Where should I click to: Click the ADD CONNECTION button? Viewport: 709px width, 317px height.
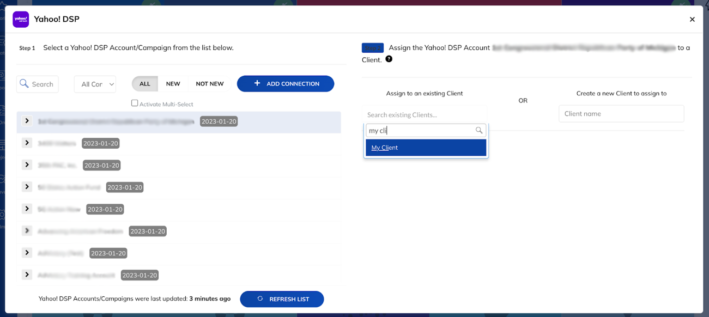coord(286,83)
